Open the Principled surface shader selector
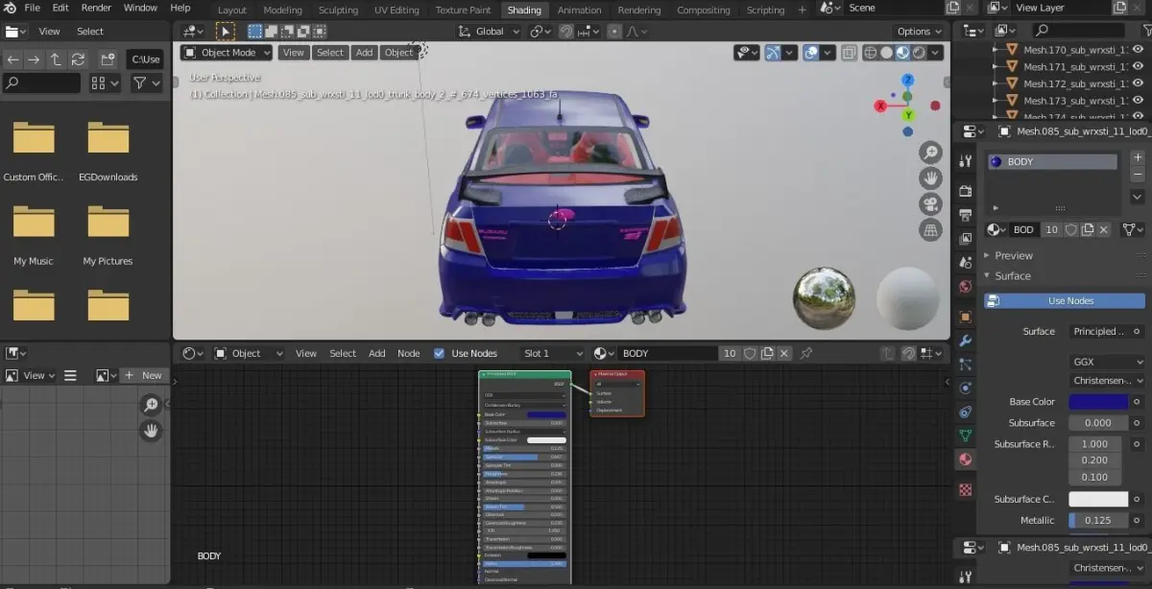The width and height of the screenshot is (1152, 589). pos(1098,331)
